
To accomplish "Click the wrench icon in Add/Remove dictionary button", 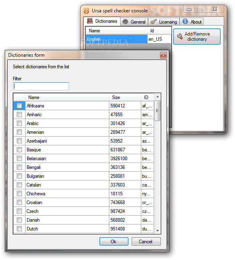I will point(180,36).
